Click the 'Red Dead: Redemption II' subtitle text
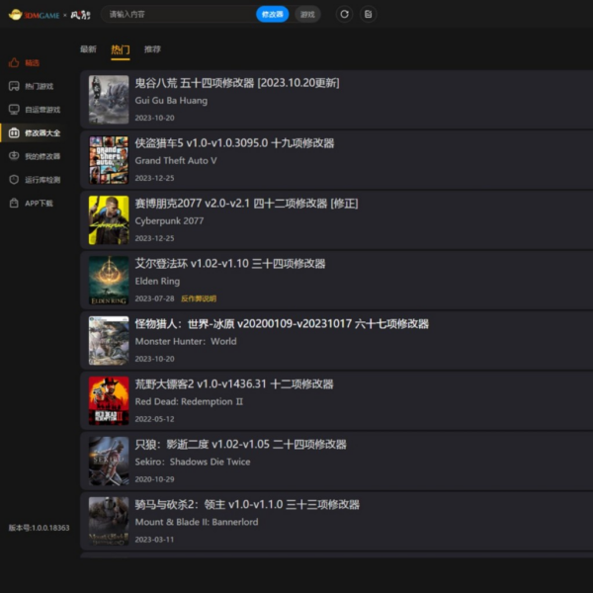The image size is (593, 593). point(189,401)
